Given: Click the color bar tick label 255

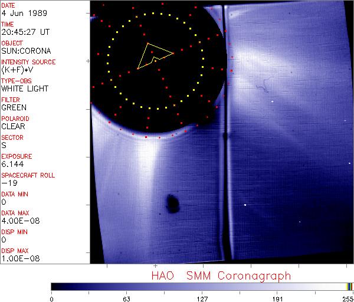Looking at the screenshot, I should [x=346, y=298].
